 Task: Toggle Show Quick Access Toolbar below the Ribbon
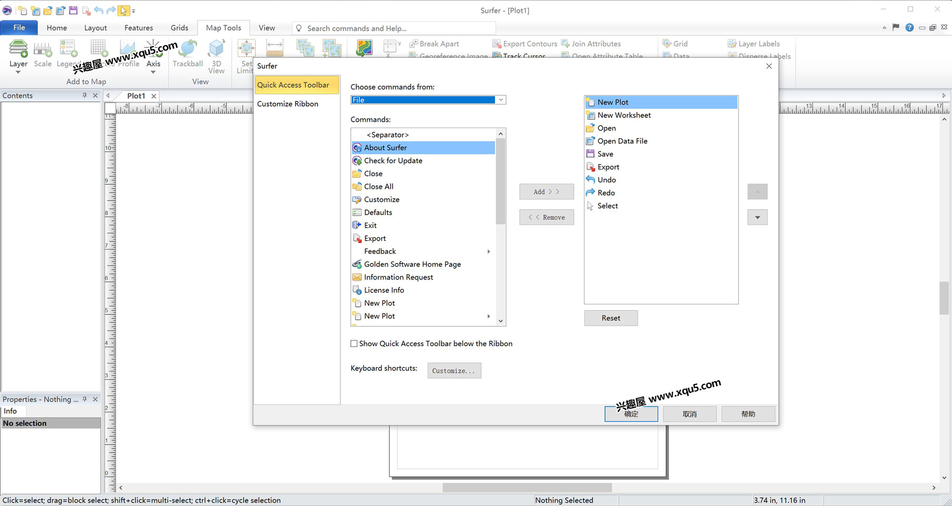click(x=354, y=343)
